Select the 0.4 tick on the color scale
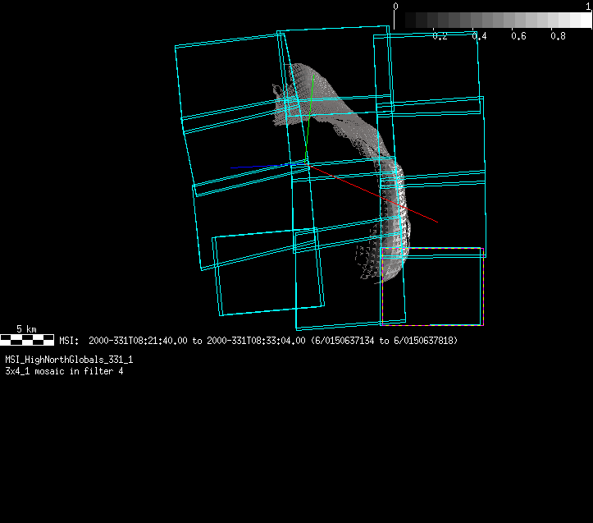 tap(479, 36)
